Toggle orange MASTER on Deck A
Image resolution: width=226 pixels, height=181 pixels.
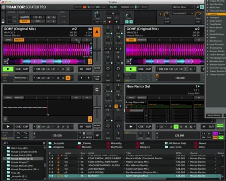coord(19,40)
